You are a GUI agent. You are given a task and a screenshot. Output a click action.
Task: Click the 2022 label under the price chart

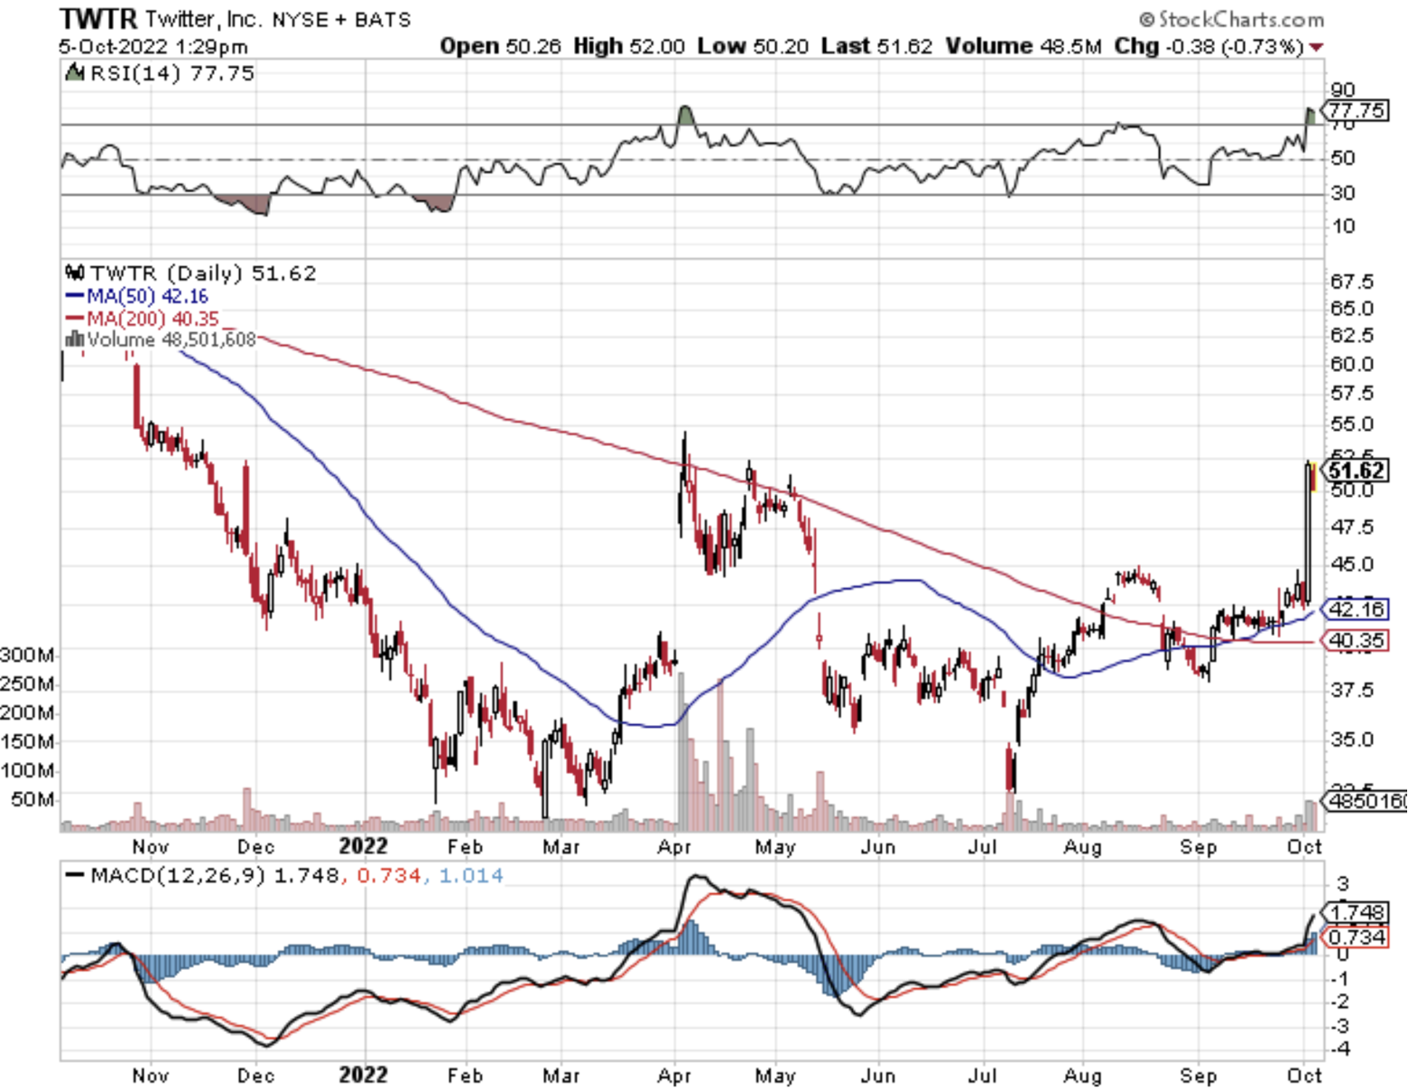[363, 846]
